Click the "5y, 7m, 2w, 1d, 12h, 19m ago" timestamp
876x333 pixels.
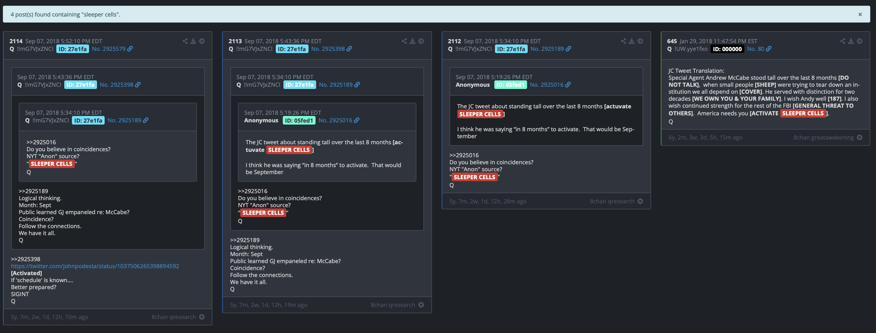point(269,305)
